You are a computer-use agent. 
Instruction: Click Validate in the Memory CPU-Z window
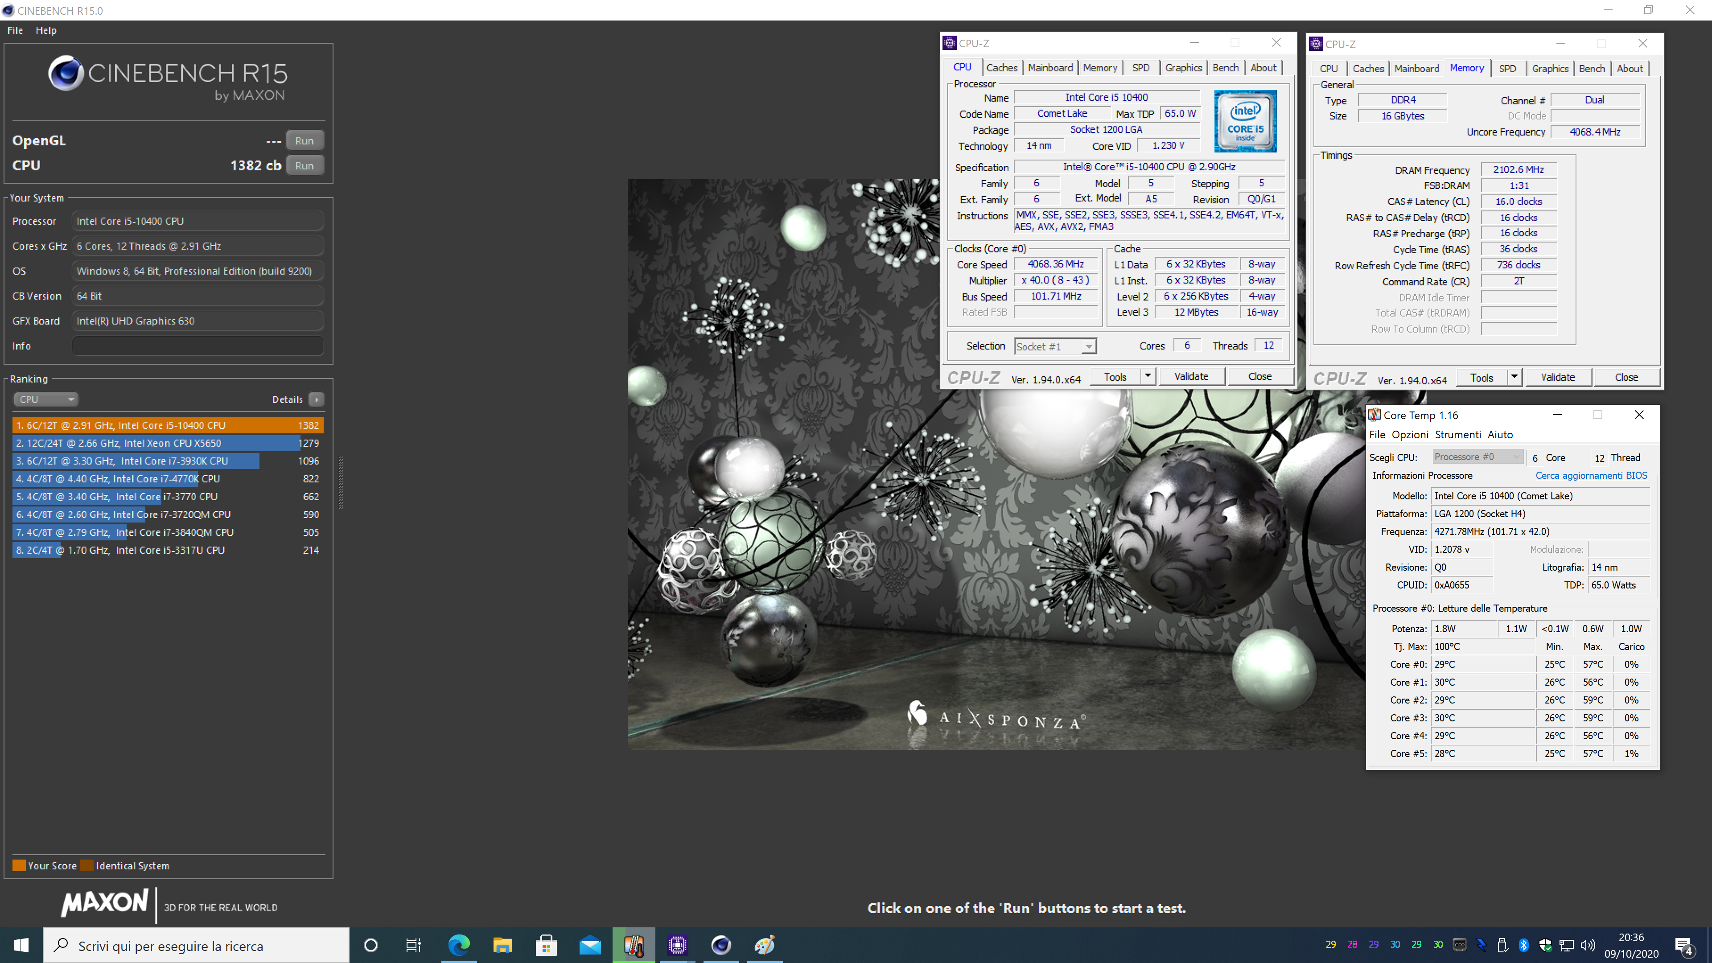[1557, 377]
